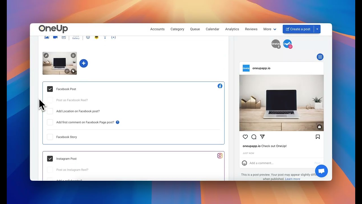Click the add image icon in toolbar
The width and height of the screenshot is (362, 204).
pyautogui.click(x=47, y=37)
